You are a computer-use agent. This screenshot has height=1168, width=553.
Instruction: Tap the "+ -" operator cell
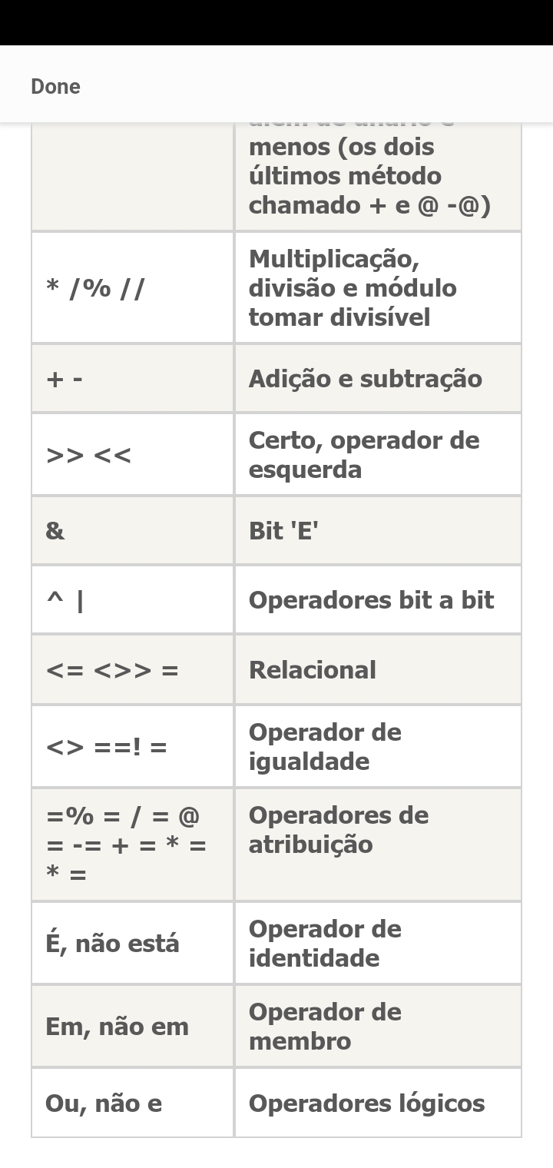pyautogui.click(x=65, y=379)
